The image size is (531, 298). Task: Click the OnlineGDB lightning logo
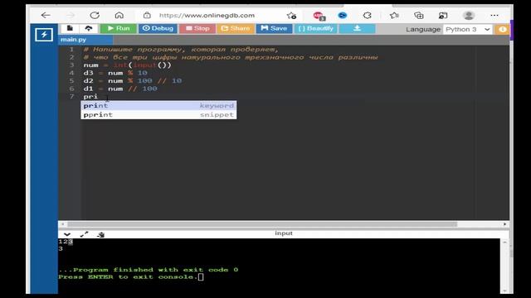[x=44, y=35]
